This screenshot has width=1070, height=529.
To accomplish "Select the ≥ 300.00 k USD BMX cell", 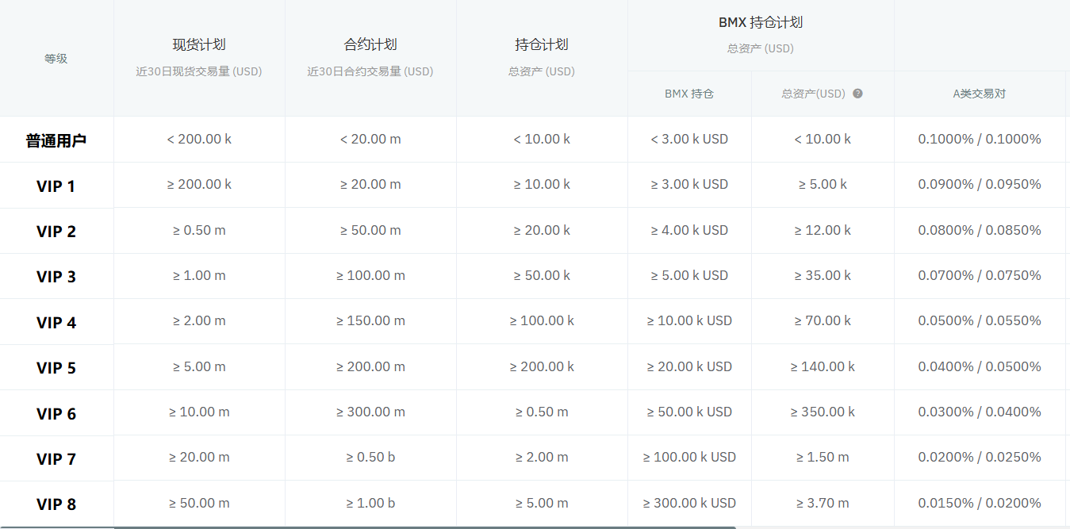I will click(x=689, y=503).
